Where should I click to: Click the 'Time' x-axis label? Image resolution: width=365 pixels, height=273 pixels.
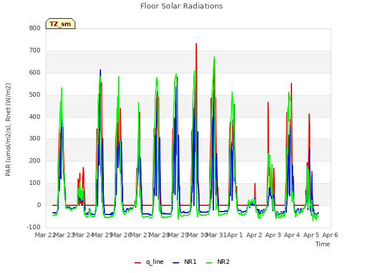point(323,244)
